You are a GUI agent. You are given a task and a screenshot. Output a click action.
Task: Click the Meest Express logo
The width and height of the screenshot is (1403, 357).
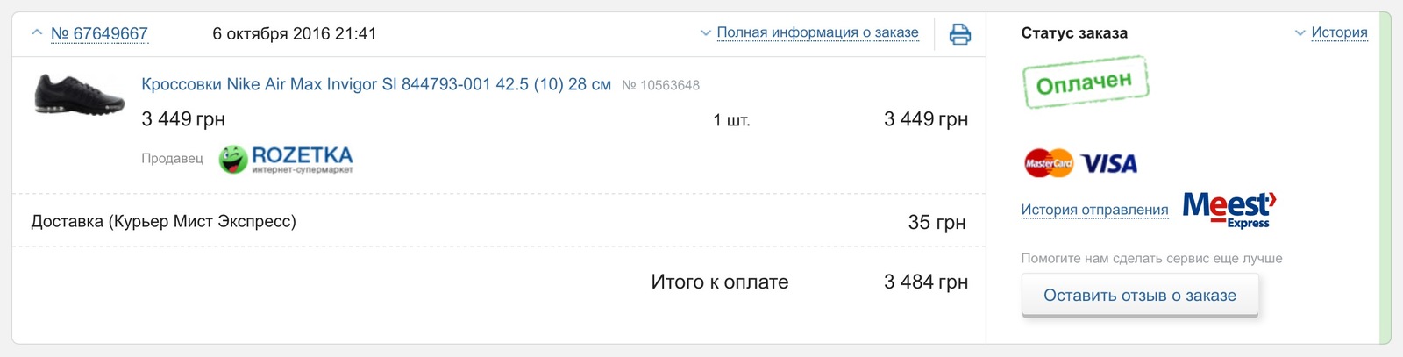(x=1229, y=210)
